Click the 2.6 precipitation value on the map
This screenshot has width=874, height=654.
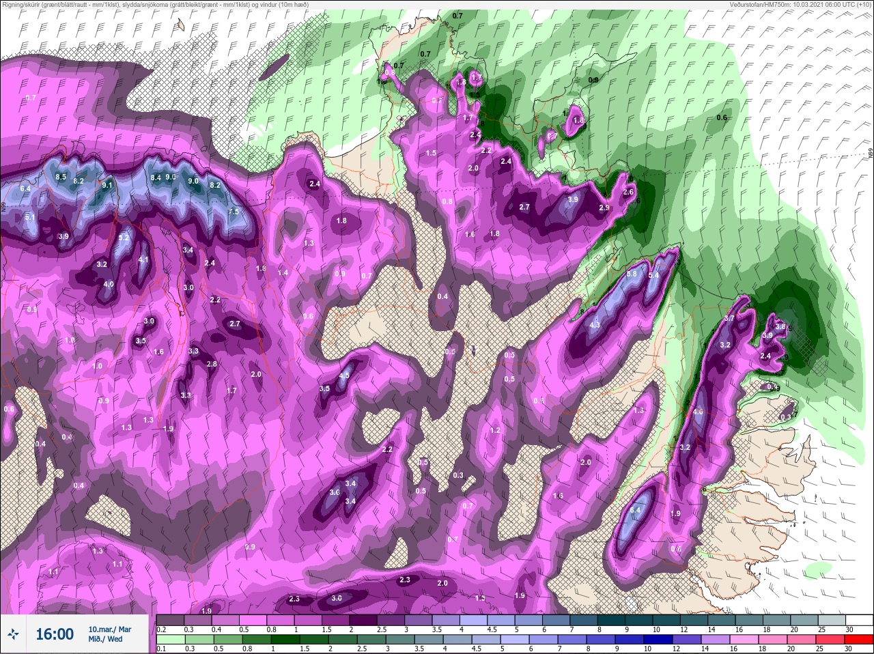pos(628,193)
